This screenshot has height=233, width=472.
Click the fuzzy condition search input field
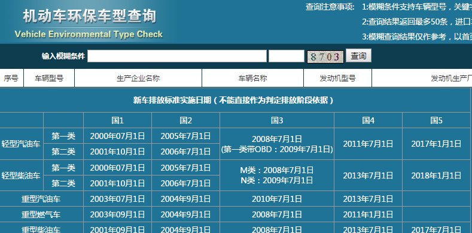177,56
